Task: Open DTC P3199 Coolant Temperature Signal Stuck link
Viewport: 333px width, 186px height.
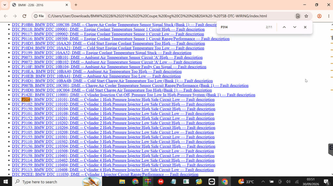Action: pos(101,53)
